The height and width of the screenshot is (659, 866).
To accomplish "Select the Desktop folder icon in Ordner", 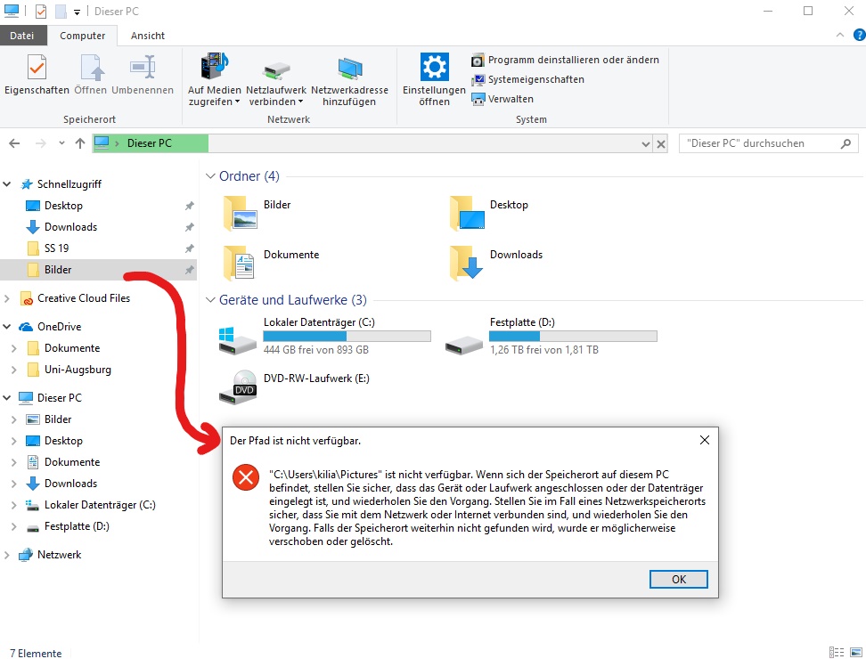I will [x=467, y=213].
